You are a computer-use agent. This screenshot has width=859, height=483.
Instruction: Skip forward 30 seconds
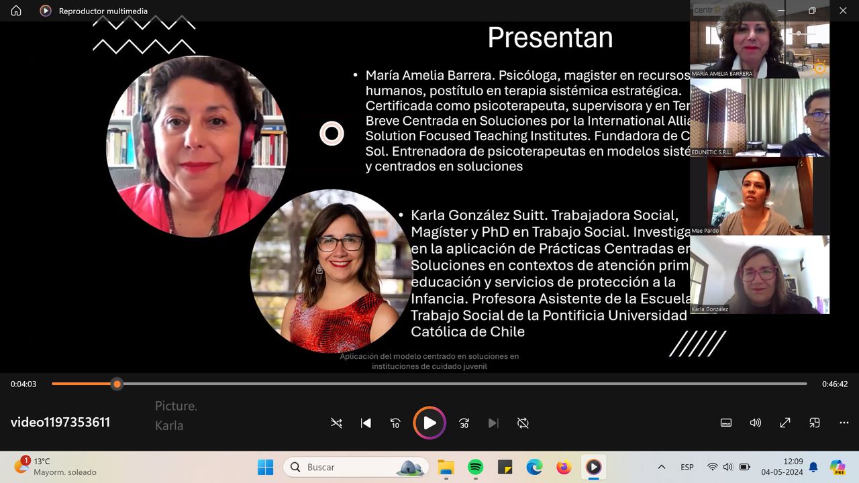click(464, 423)
